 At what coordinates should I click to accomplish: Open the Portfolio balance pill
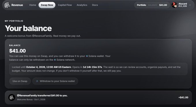tap(152, 5)
